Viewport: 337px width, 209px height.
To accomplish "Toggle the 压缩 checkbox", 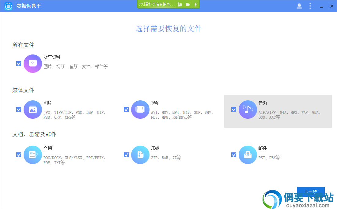I will pos(126,155).
